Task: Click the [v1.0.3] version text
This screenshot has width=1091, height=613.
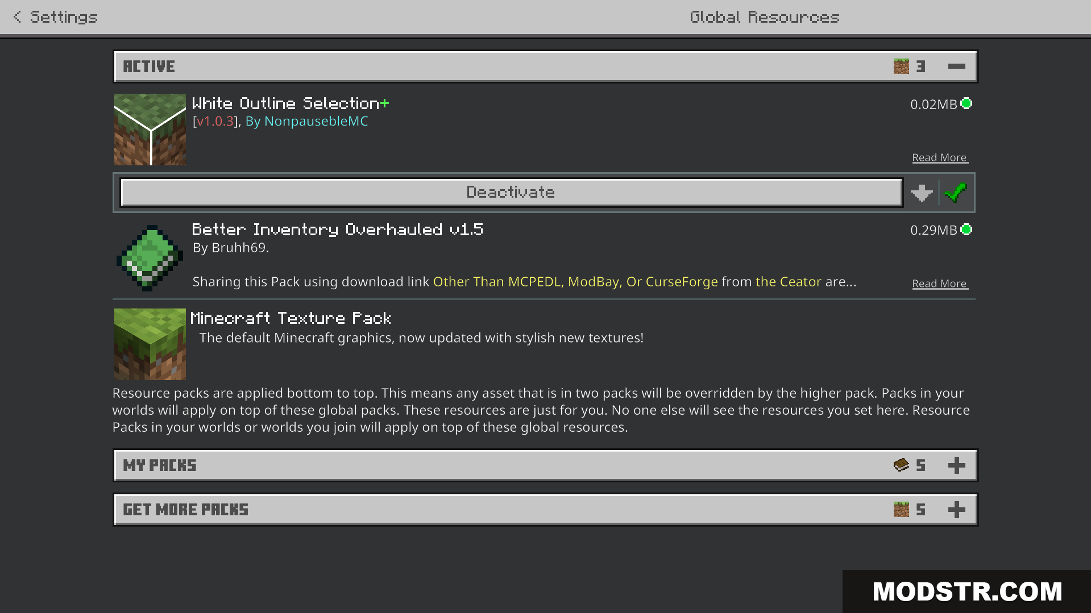Action: tap(215, 122)
